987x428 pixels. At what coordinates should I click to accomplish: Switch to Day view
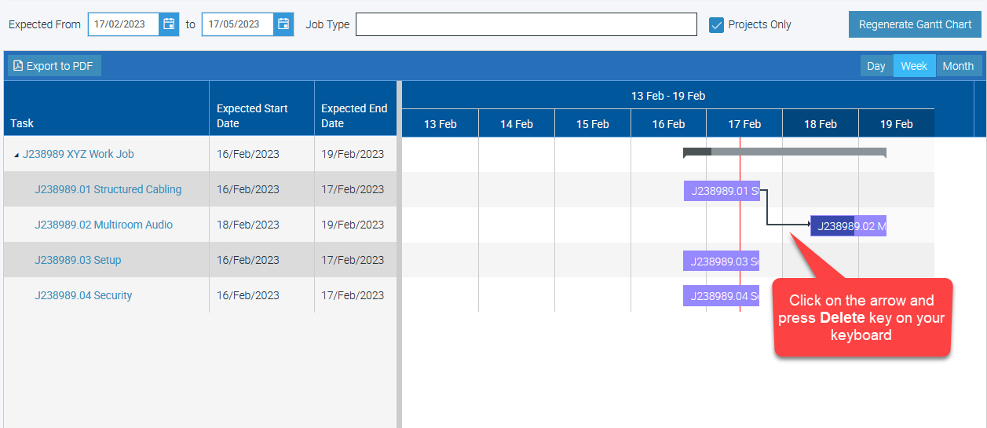[876, 66]
